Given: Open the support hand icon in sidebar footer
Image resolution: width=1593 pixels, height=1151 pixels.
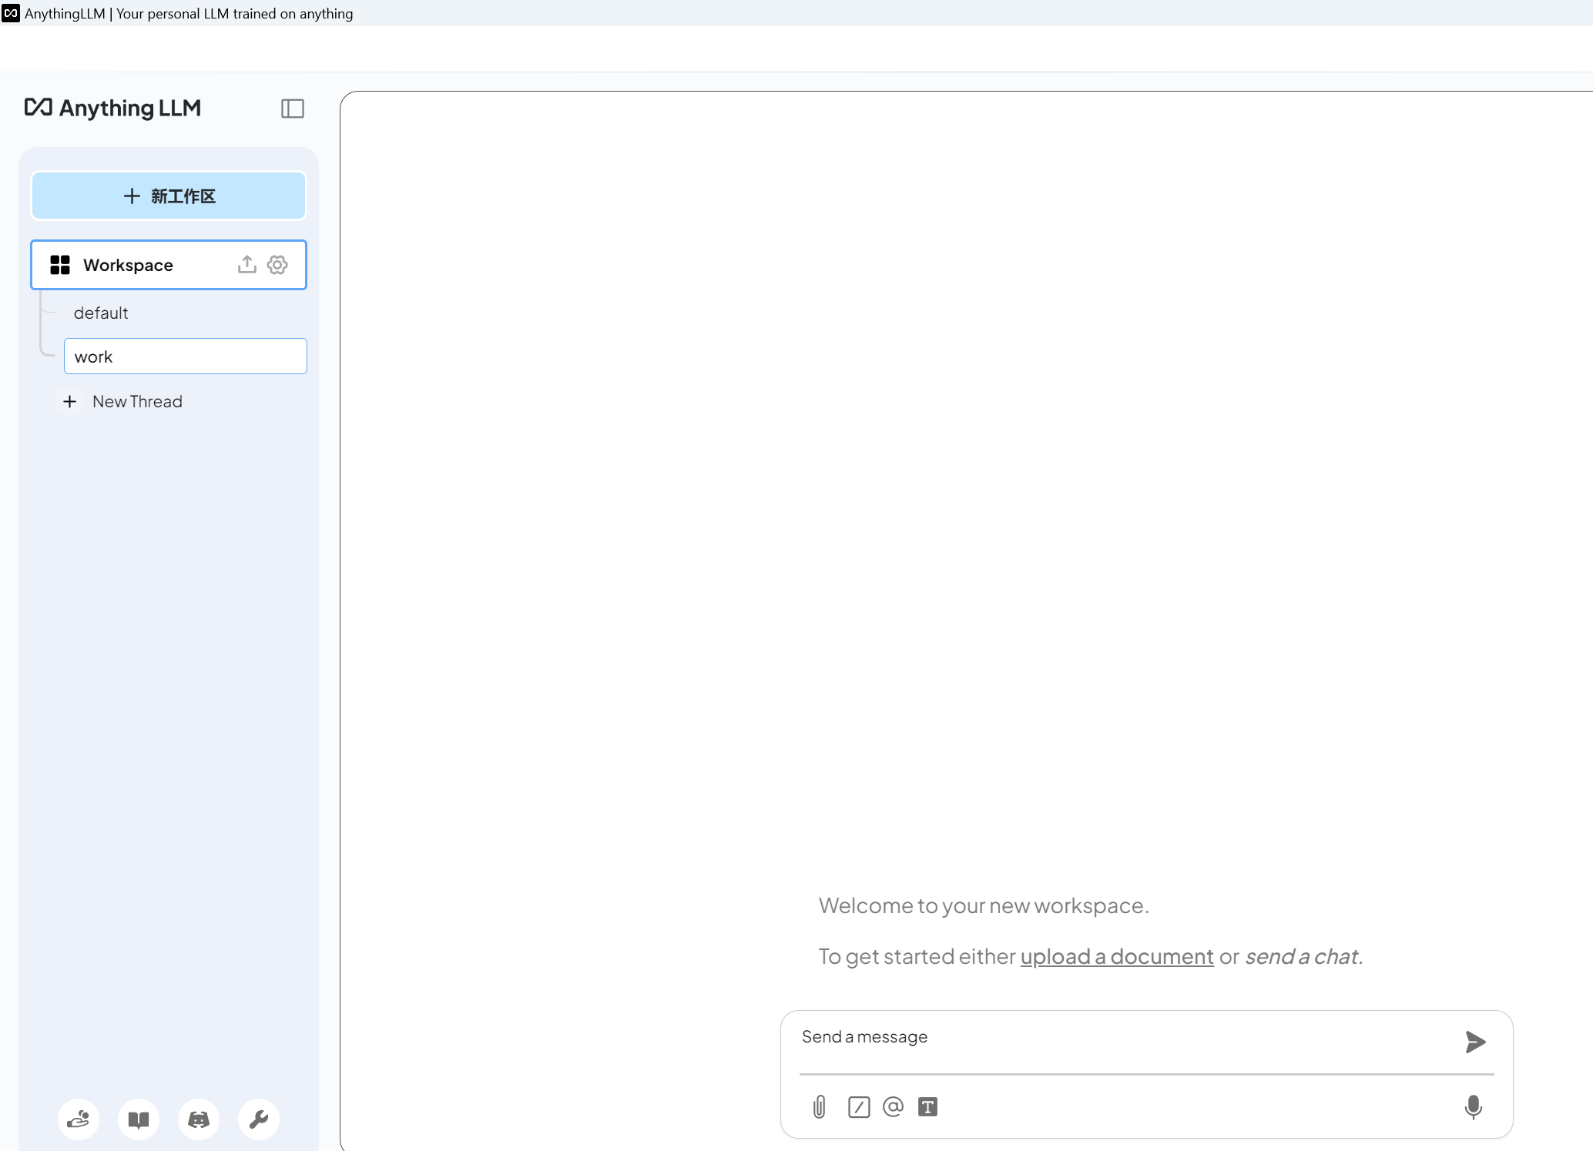Looking at the screenshot, I should coord(79,1119).
